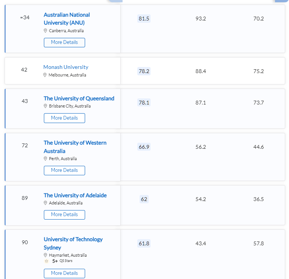
Task: Open The University of Western Australia link
Action: pyautogui.click(x=75, y=147)
